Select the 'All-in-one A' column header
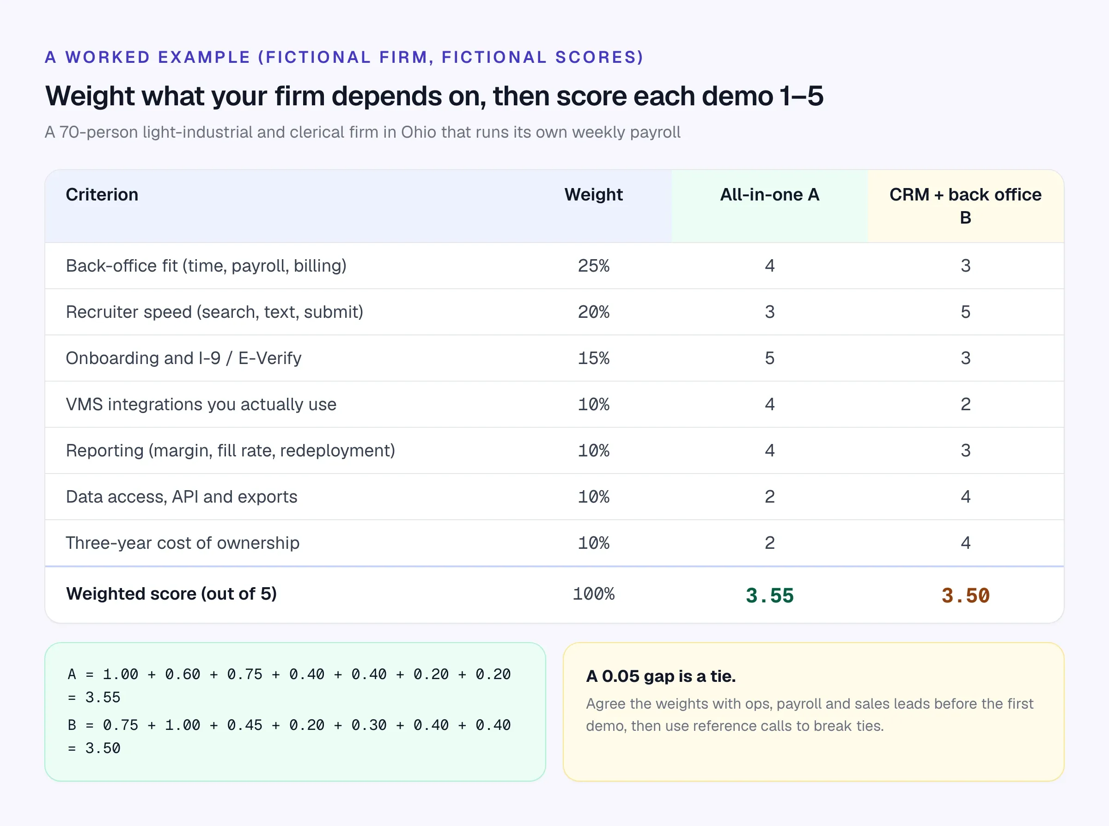 [x=769, y=194]
